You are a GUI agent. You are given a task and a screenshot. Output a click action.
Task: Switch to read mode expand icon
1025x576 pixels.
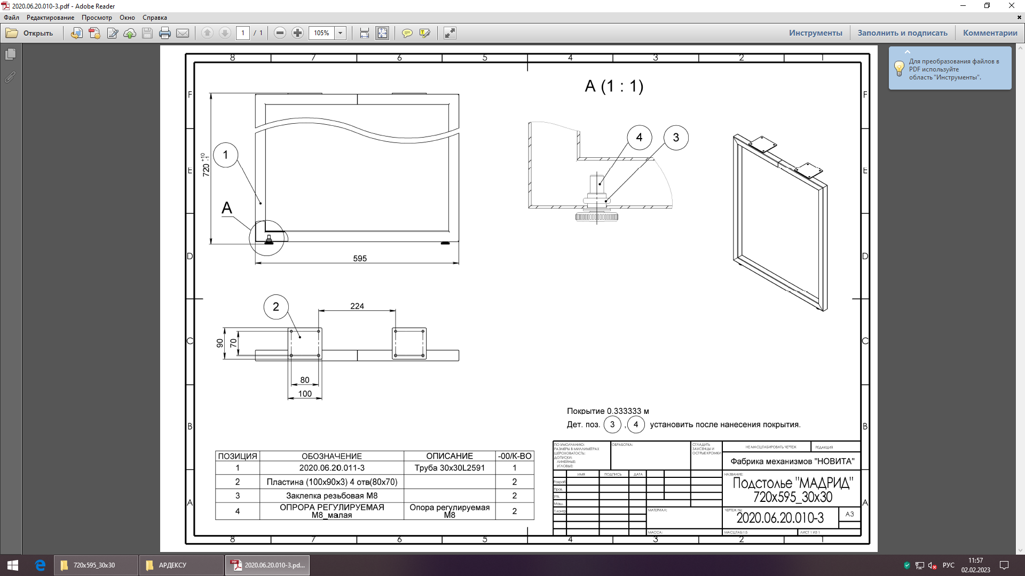[450, 33]
